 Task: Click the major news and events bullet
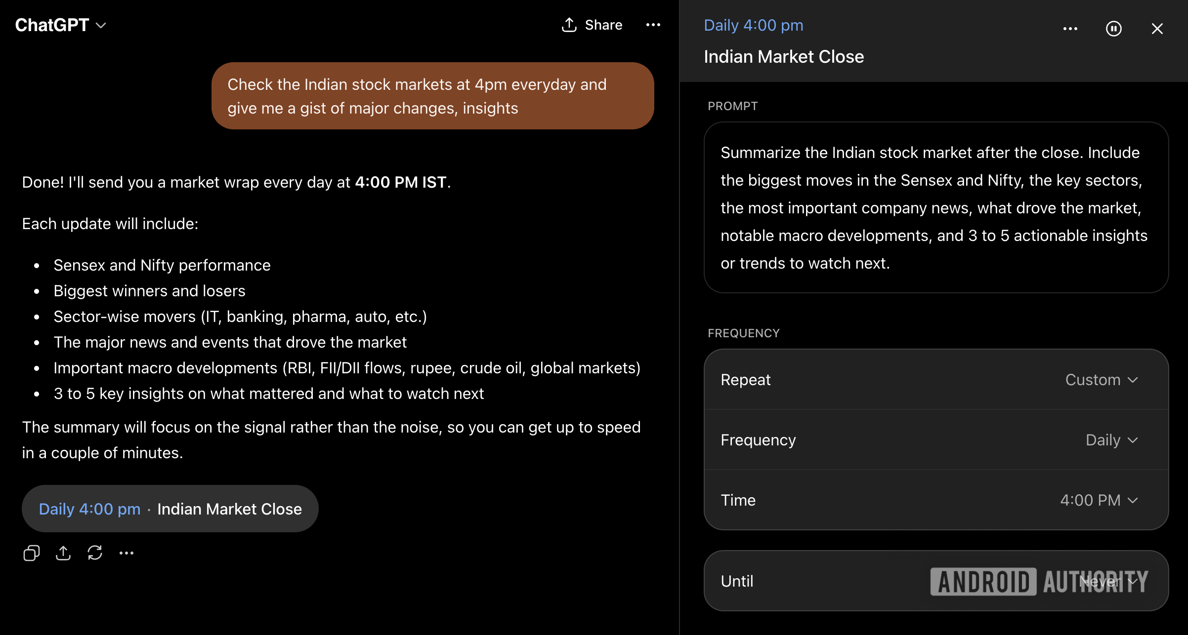tap(230, 342)
